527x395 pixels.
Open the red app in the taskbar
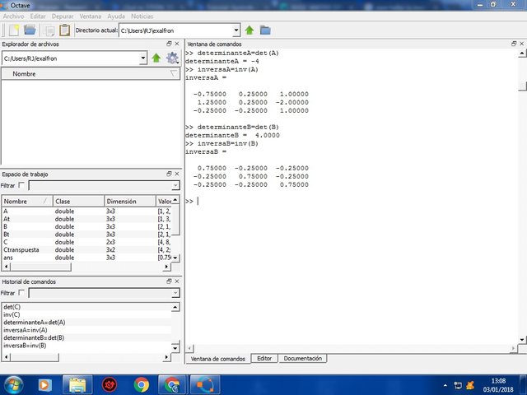(x=110, y=385)
